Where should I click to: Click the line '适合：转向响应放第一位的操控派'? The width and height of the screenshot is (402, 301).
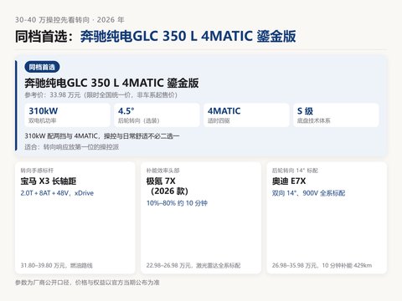pyautogui.click(x=72, y=147)
